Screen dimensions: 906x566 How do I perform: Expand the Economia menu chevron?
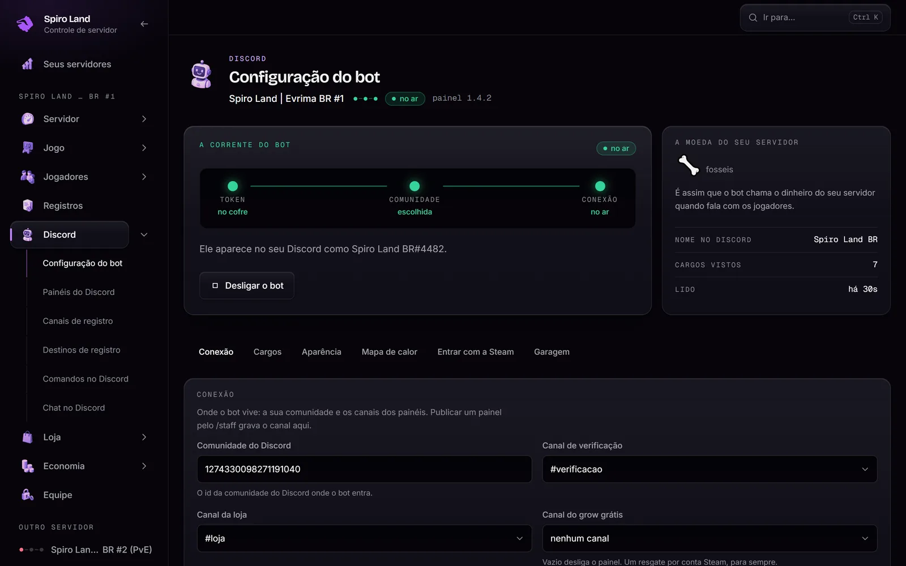pyautogui.click(x=144, y=466)
